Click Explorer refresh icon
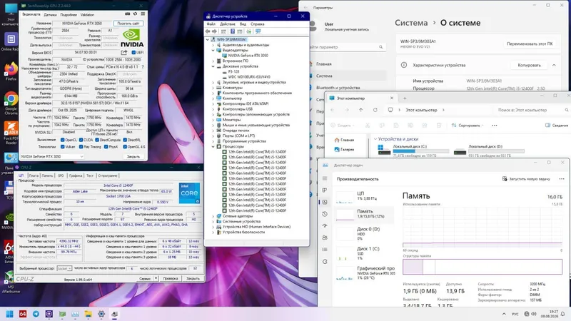Image resolution: width=571 pixels, height=321 pixels. coord(375,110)
